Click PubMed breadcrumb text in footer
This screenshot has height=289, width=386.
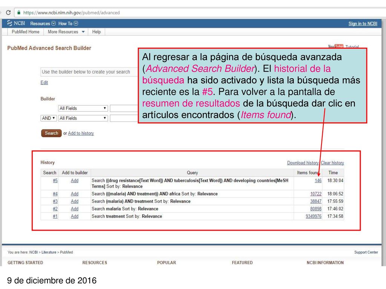point(66,252)
